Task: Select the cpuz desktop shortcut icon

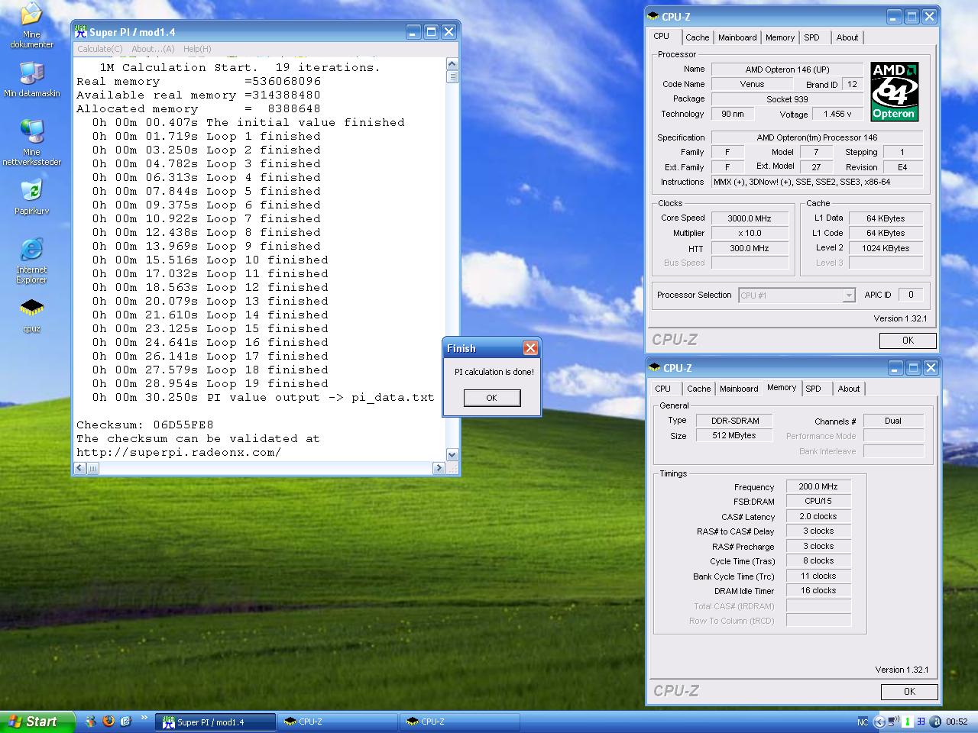Action: point(31,315)
